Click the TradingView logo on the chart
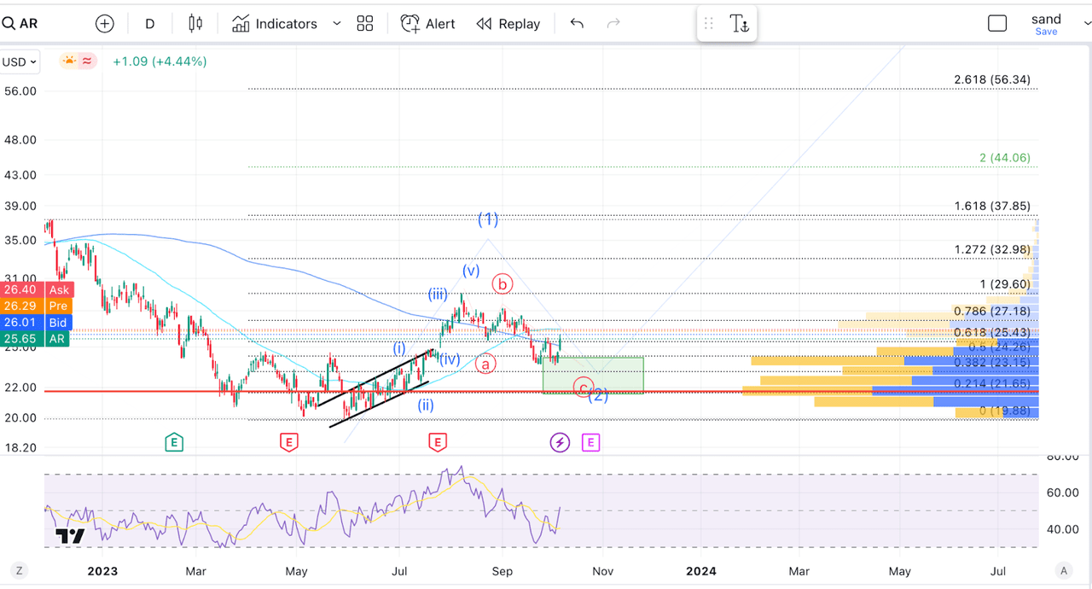 pyautogui.click(x=70, y=536)
